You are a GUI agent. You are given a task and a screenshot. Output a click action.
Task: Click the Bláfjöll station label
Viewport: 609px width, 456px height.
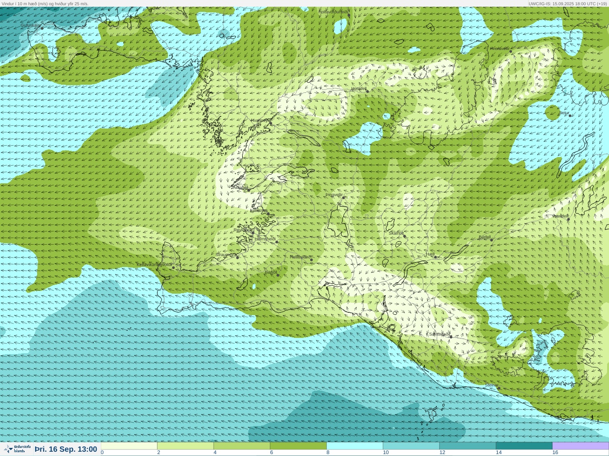271,272
